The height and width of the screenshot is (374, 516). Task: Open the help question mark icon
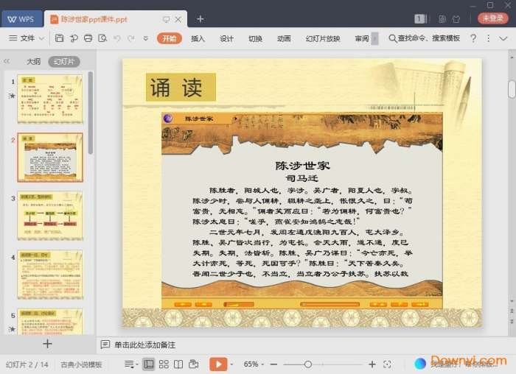pyautogui.click(x=473, y=38)
